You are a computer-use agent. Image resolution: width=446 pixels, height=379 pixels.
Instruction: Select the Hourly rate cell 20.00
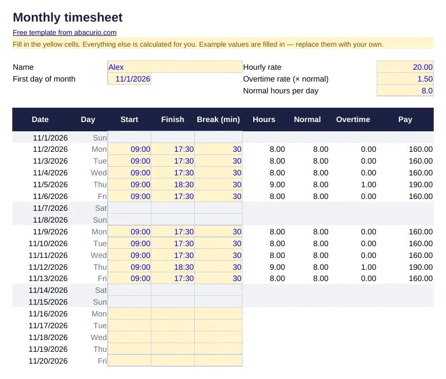click(x=405, y=67)
